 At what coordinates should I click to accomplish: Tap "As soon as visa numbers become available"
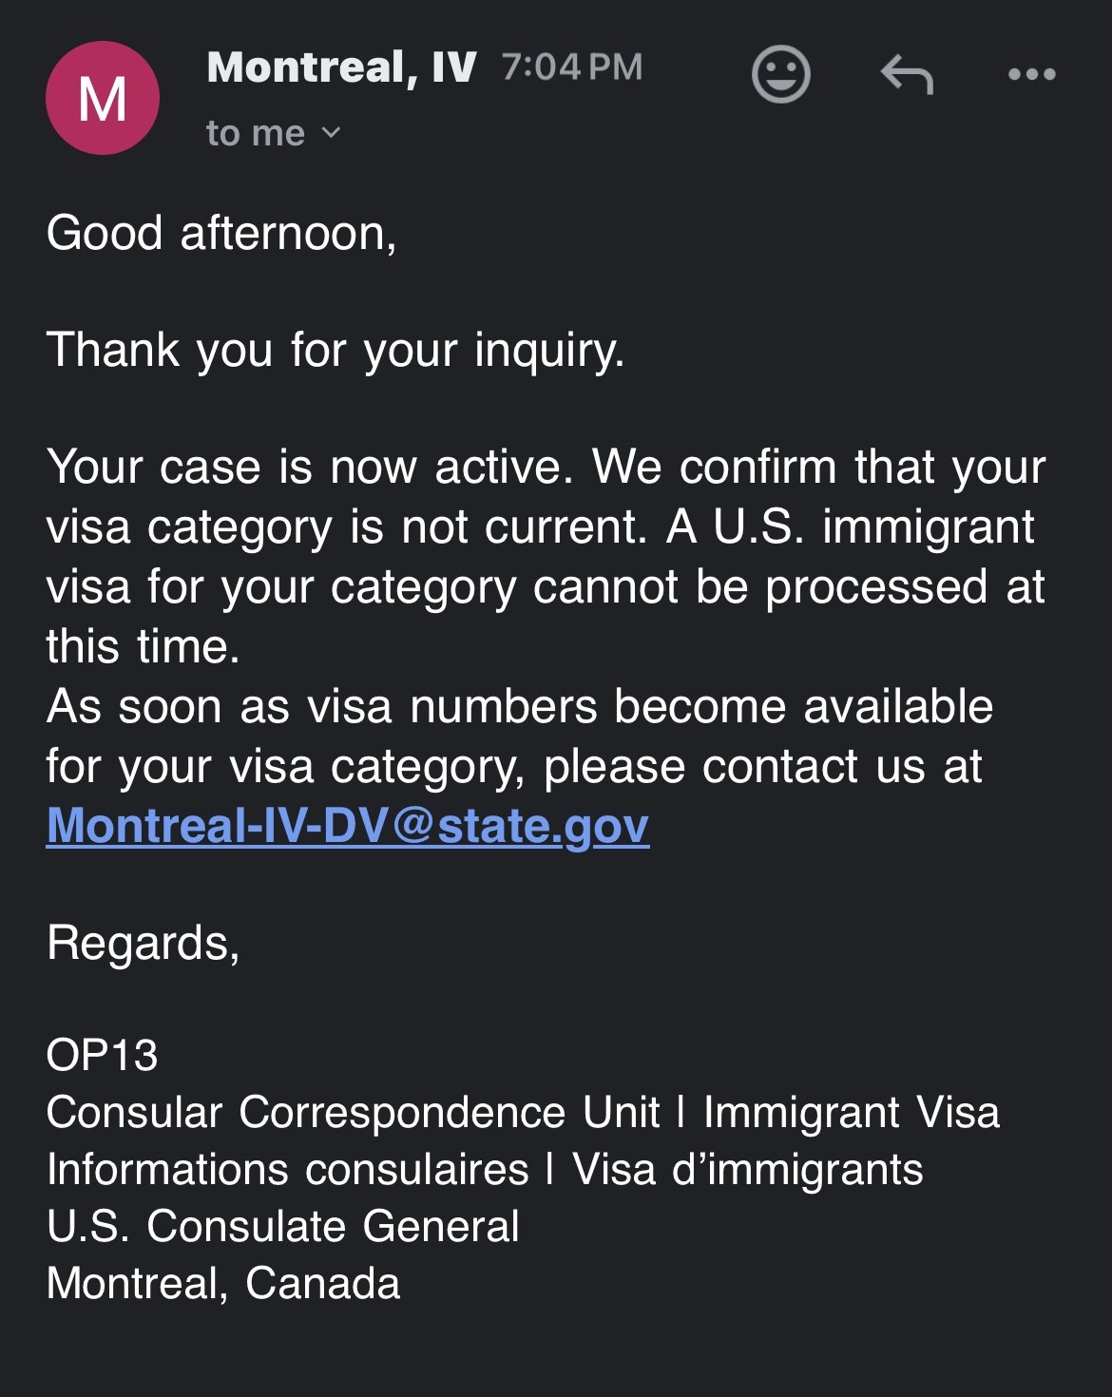click(x=520, y=707)
